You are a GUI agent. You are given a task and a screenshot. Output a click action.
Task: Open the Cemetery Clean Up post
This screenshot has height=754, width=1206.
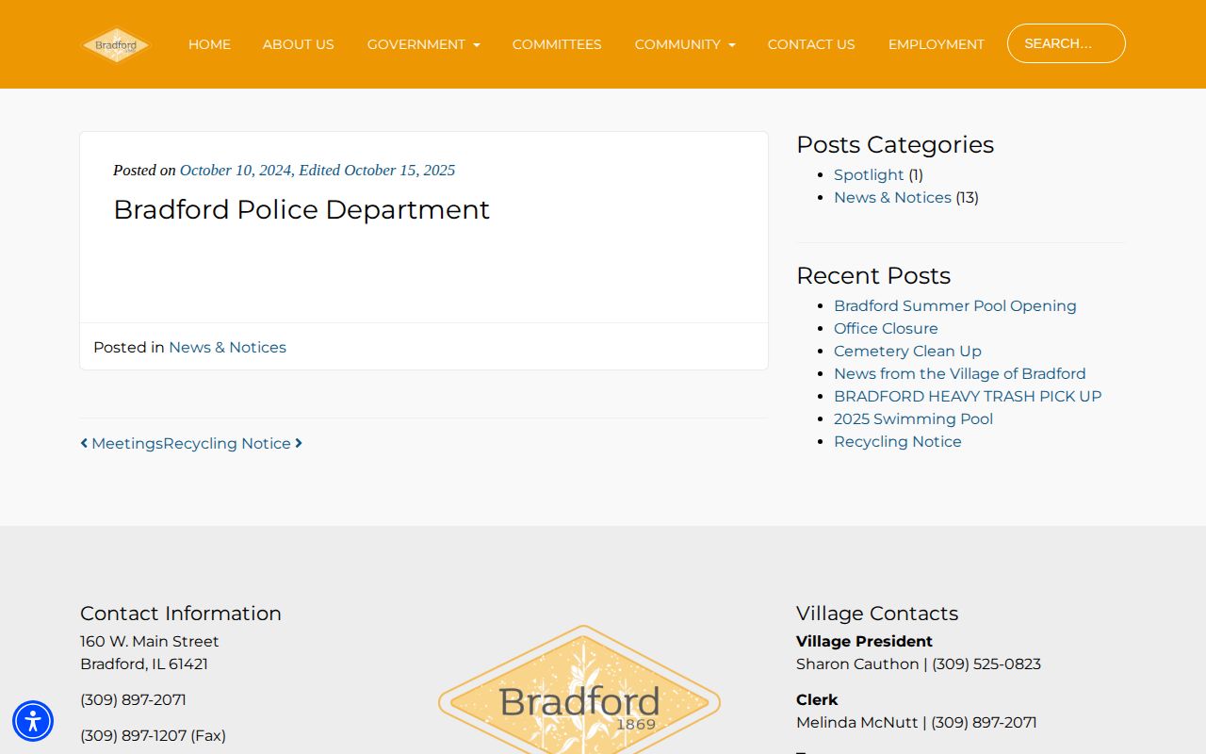click(x=907, y=351)
